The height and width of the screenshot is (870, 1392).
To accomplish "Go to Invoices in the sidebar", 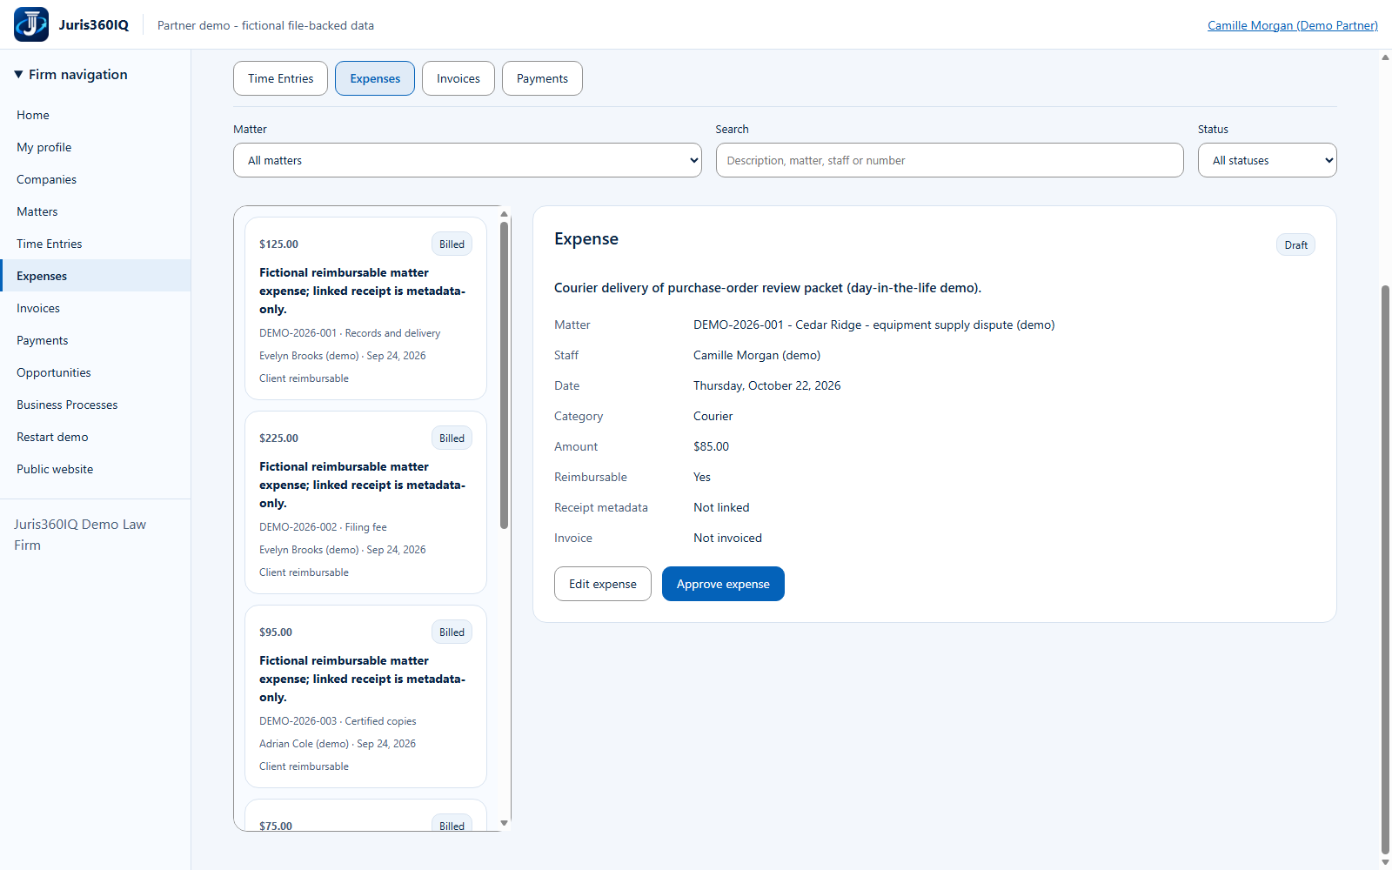I will [x=96, y=308].
